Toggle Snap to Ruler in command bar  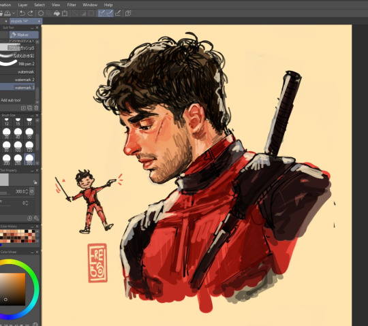click(x=102, y=14)
